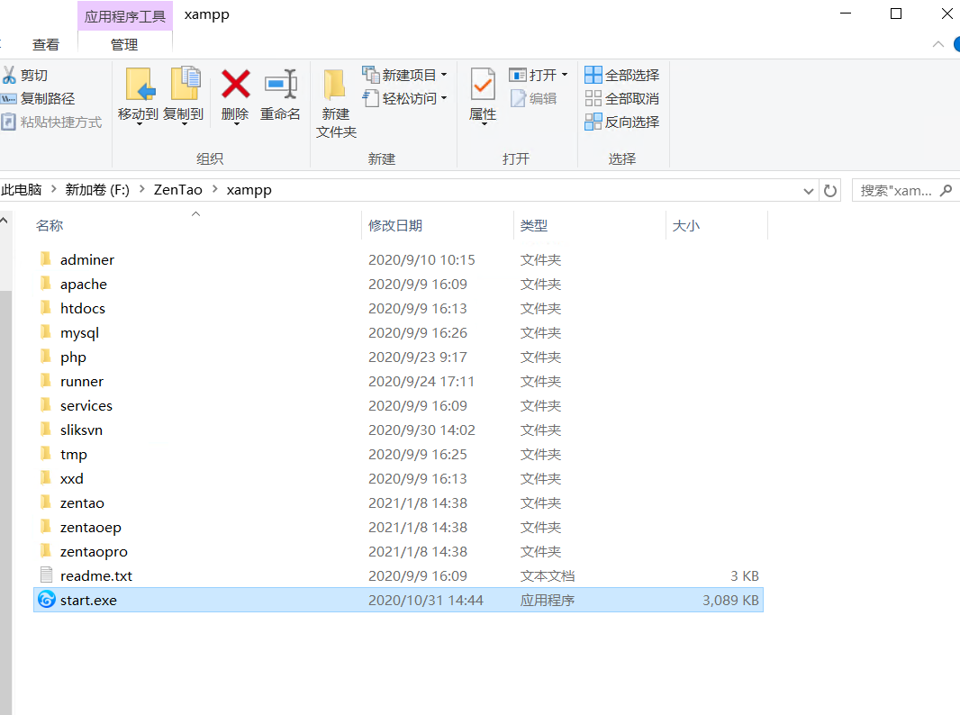Sort by Size (大小) column header
This screenshot has width=960, height=715.
[x=685, y=226]
